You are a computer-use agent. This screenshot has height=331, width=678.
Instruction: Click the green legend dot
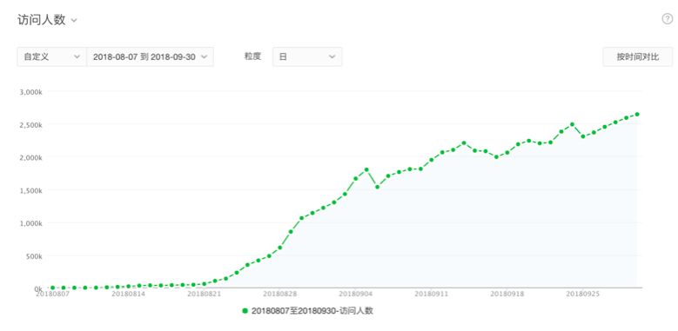245,311
